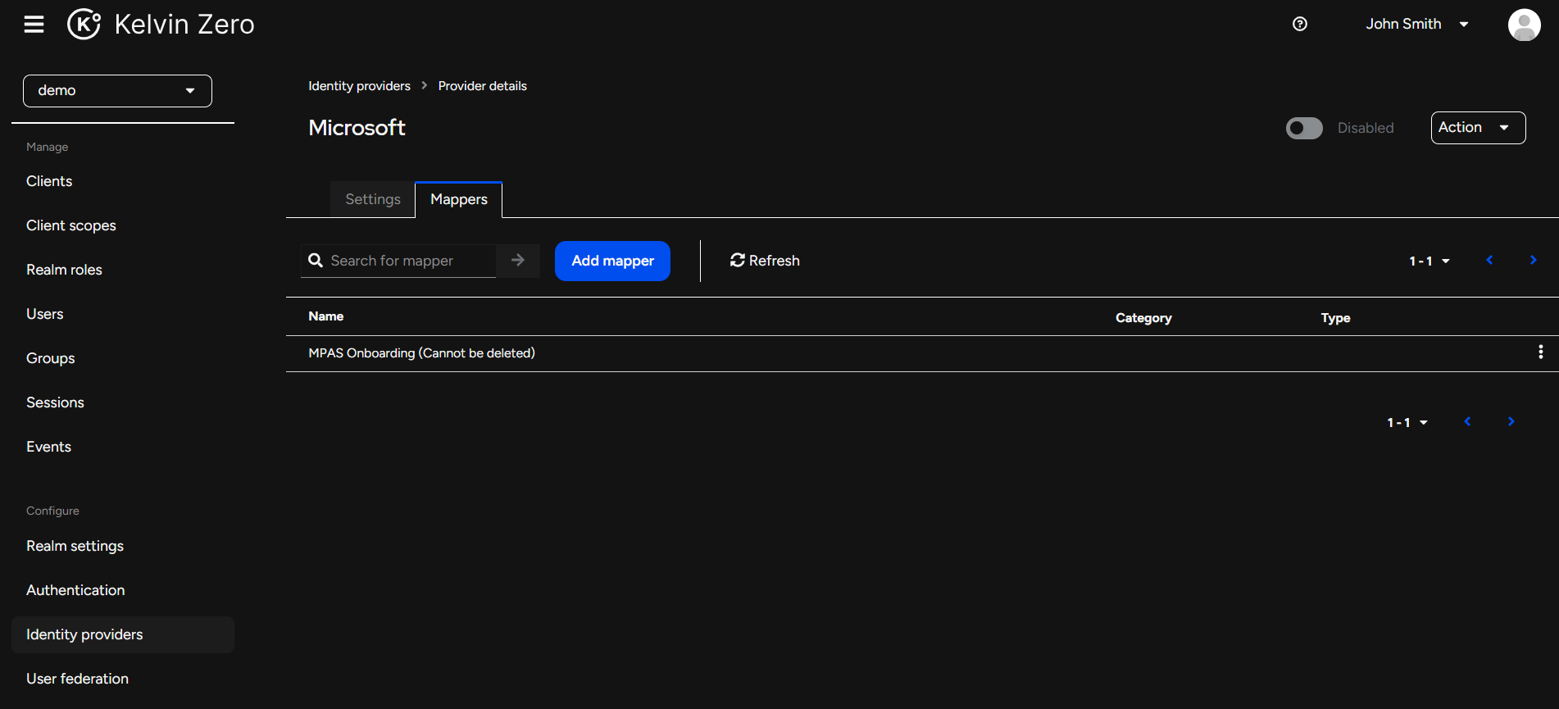The image size is (1559, 709).
Task: Go to next page in bottom pagination
Action: click(1511, 421)
